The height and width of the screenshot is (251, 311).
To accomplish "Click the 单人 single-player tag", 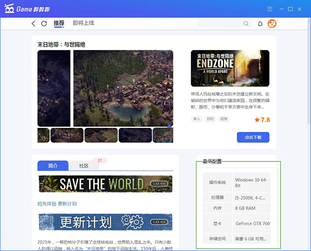I will click(196, 119).
